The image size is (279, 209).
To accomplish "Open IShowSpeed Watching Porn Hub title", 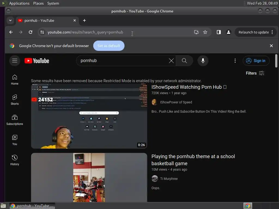I will pos(189,87).
